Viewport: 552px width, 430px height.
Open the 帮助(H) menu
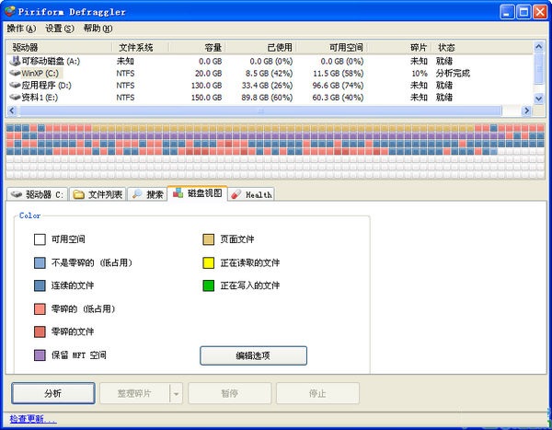pyautogui.click(x=98, y=29)
